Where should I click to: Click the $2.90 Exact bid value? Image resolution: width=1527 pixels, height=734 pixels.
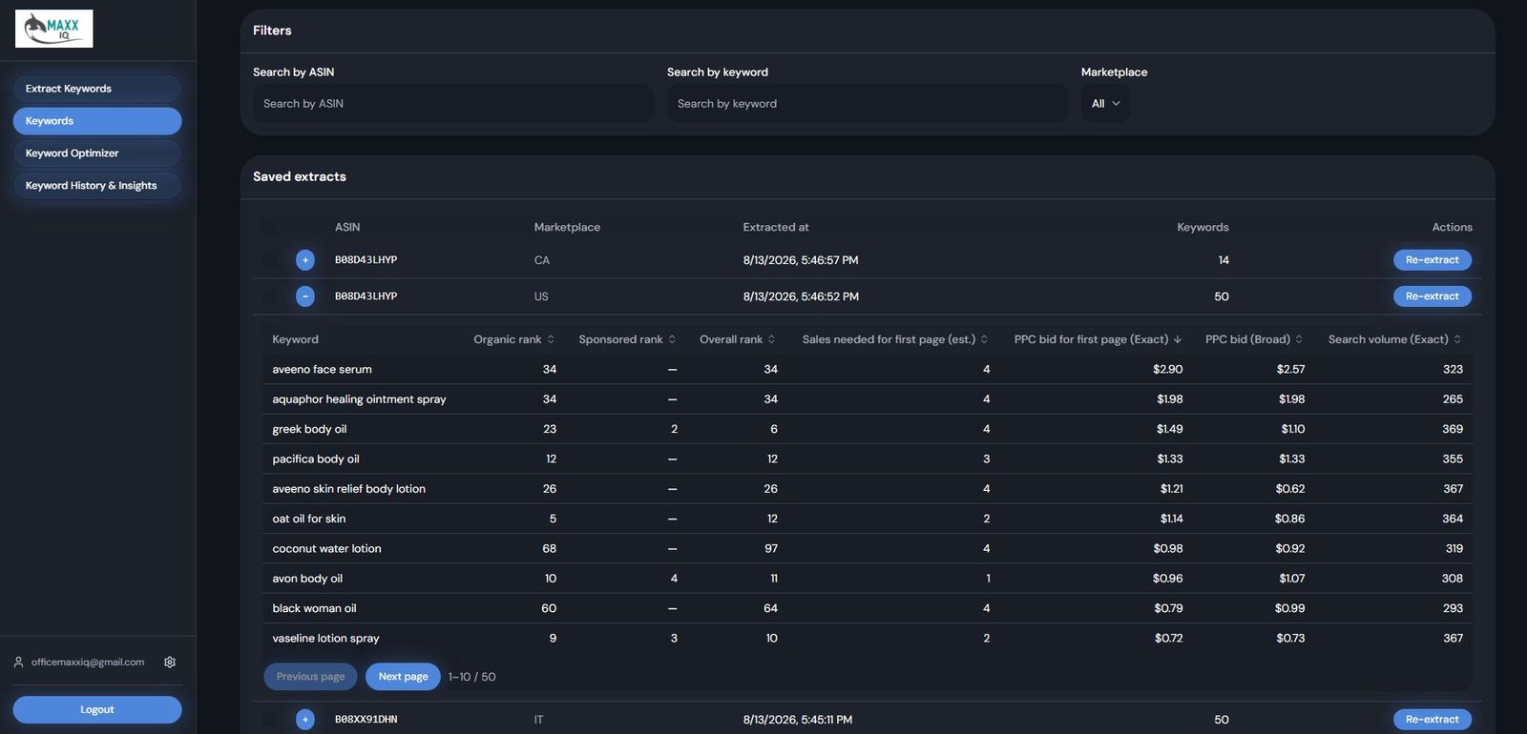click(x=1167, y=370)
